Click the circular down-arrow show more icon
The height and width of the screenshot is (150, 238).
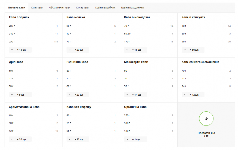click(206, 119)
